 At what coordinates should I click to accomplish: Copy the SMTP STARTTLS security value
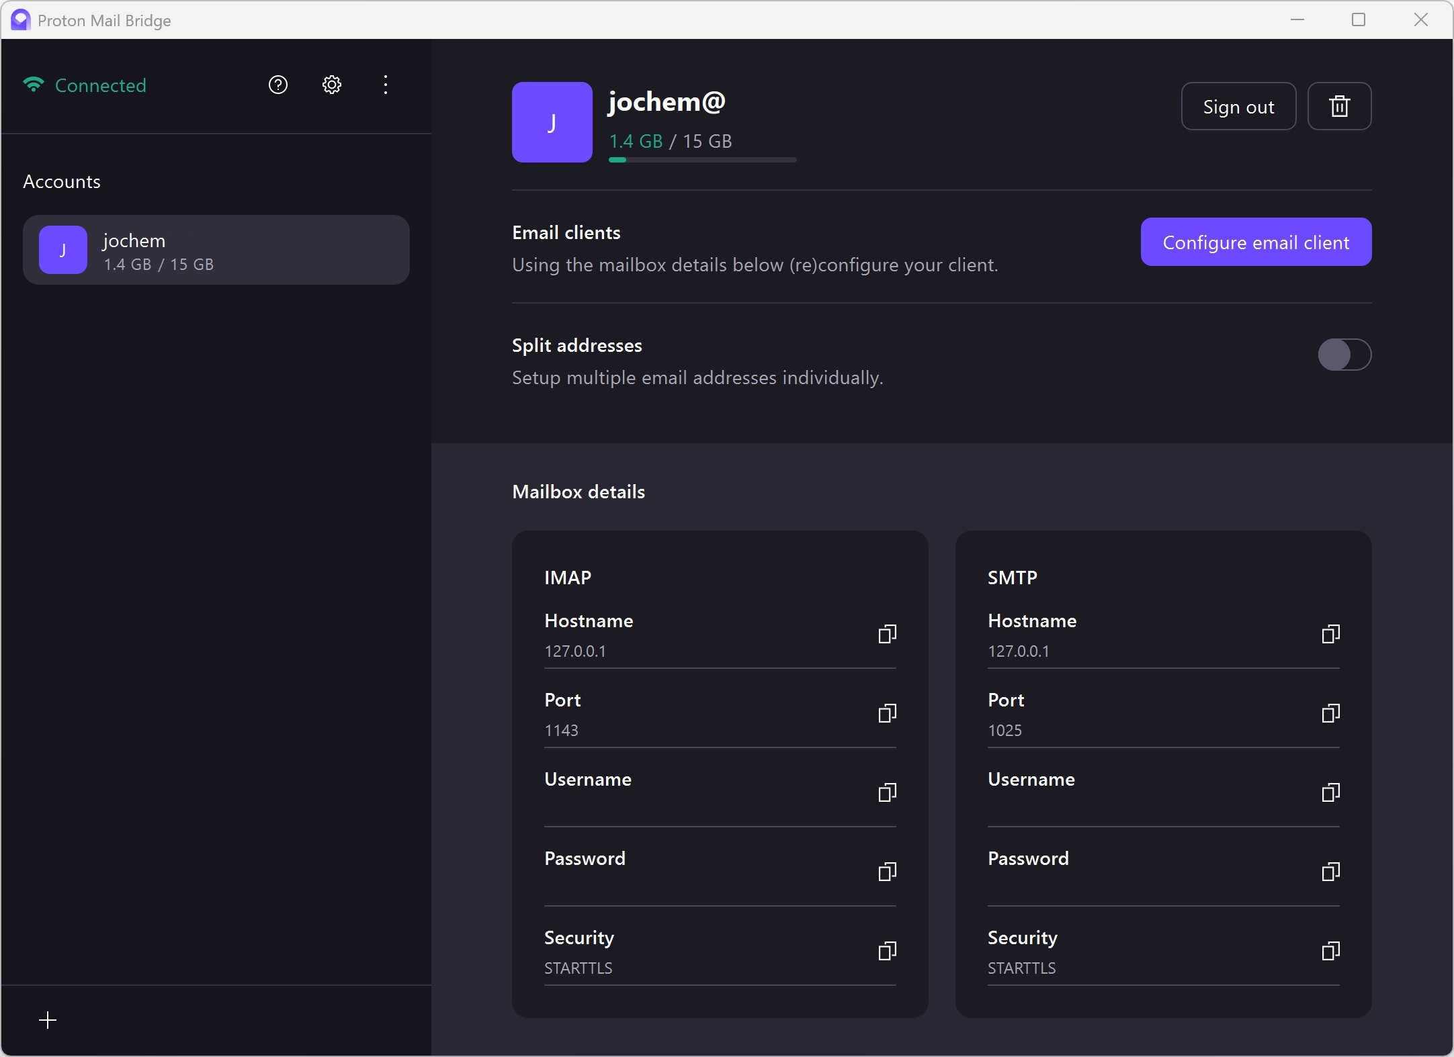click(1330, 951)
